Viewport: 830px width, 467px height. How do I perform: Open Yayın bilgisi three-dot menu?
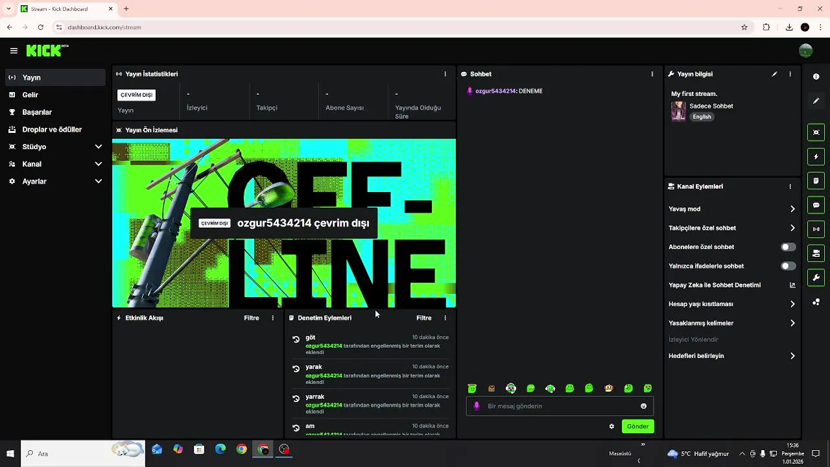click(790, 74)
